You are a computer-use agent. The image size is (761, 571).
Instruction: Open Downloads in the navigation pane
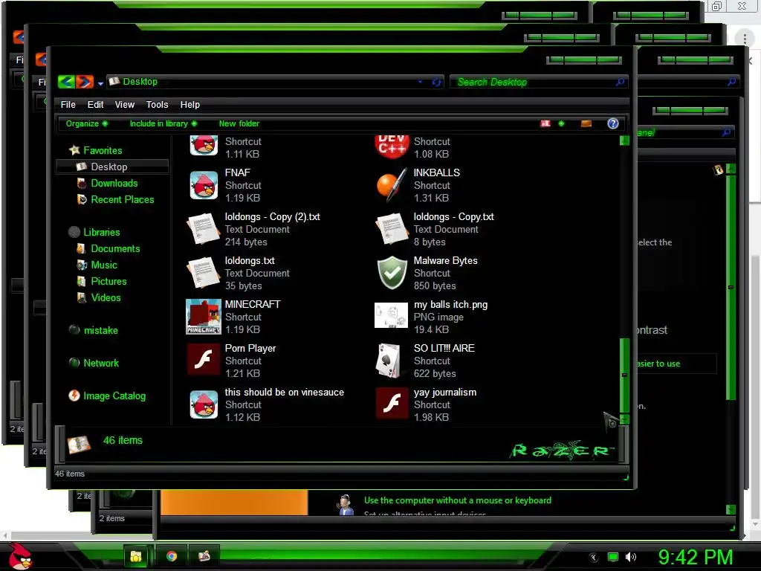107,183
